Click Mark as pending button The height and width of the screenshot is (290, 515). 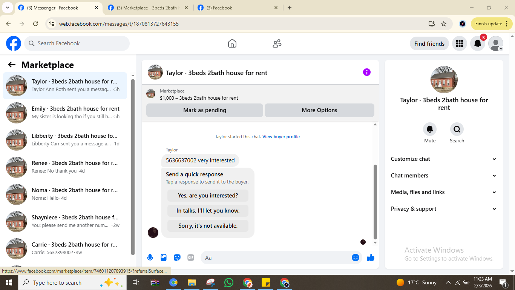pyautogui.click(x=205, y=110)
